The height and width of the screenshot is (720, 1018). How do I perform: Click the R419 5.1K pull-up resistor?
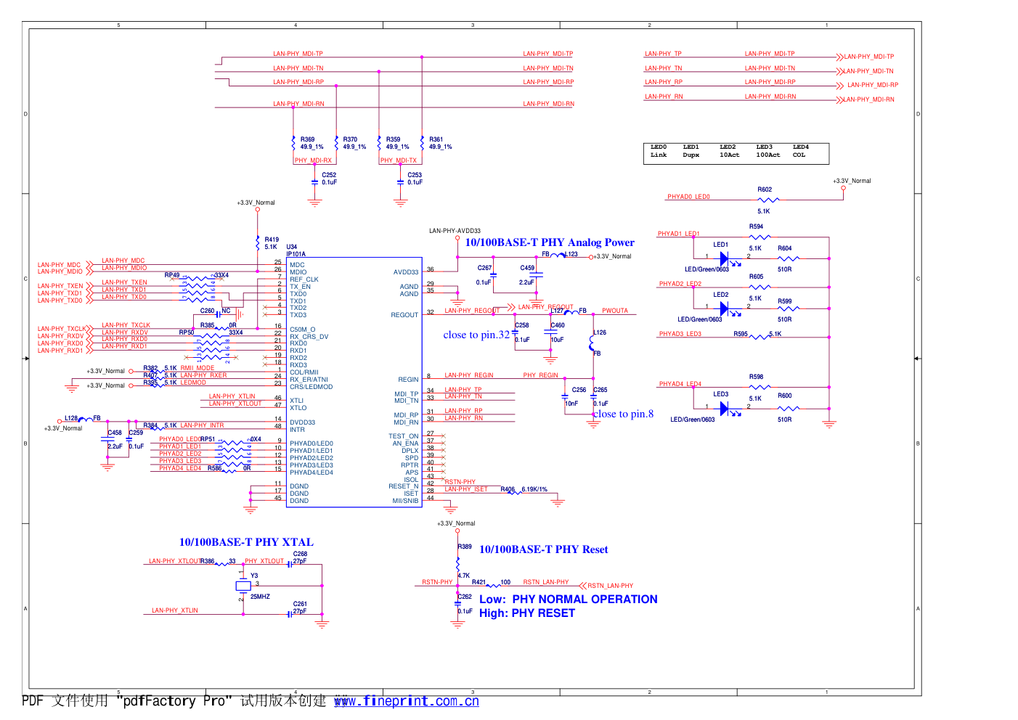point(257,242)
